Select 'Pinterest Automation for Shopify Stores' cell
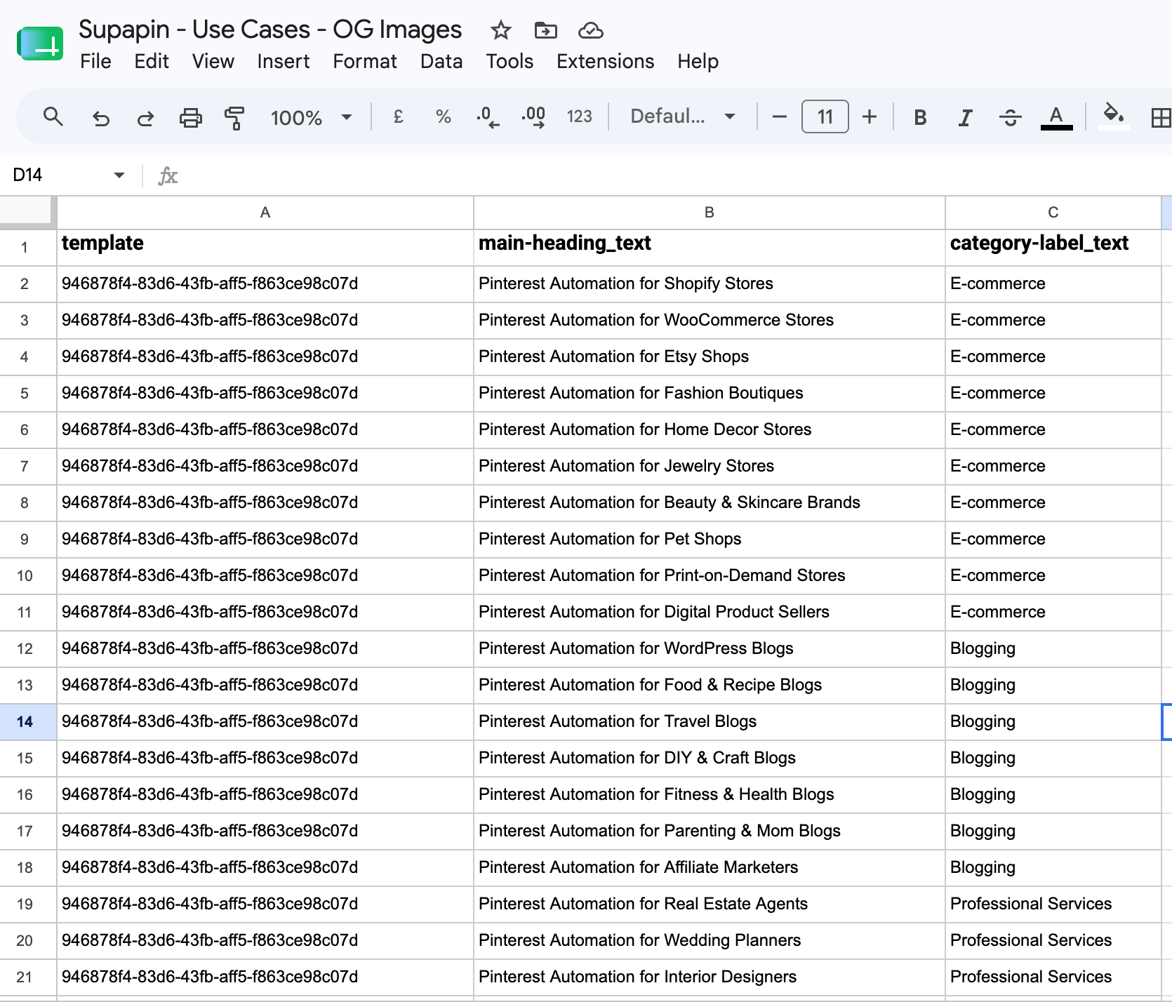Viewport: 1172px width, 1002px height. (710, 284)
